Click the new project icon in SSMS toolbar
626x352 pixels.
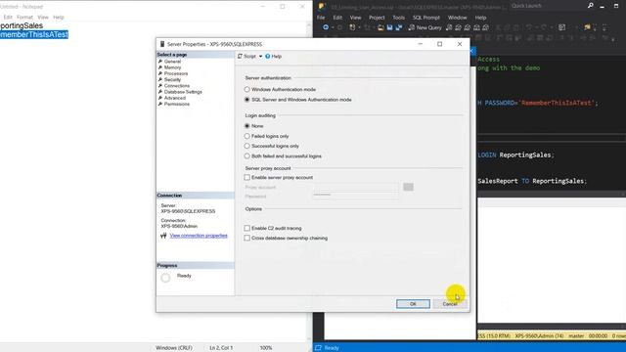pos(352,27)
